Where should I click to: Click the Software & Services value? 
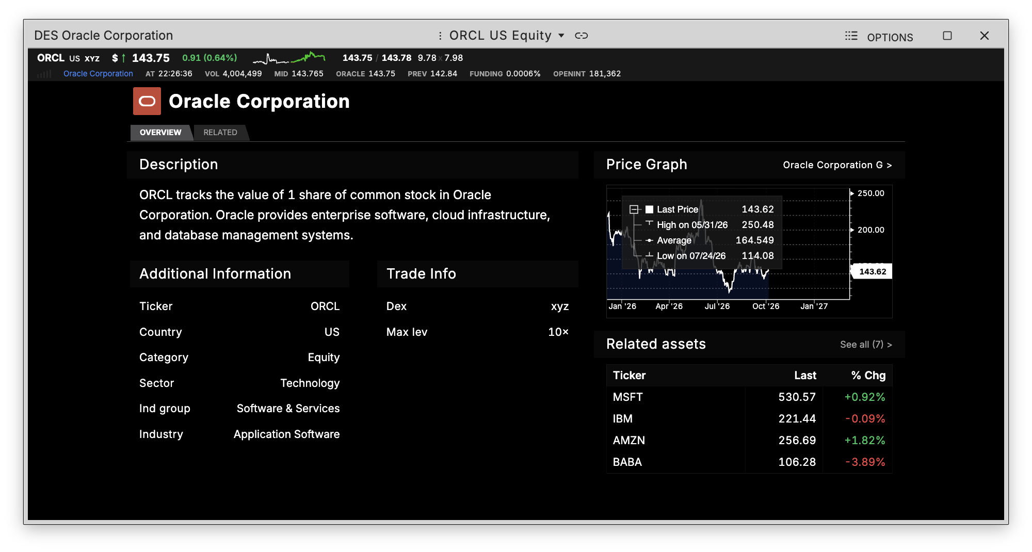288,409
